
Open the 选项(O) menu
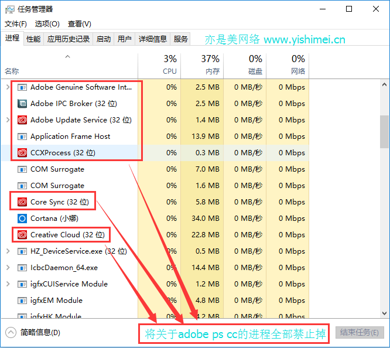pyautogui.click(x=47, y=24)
